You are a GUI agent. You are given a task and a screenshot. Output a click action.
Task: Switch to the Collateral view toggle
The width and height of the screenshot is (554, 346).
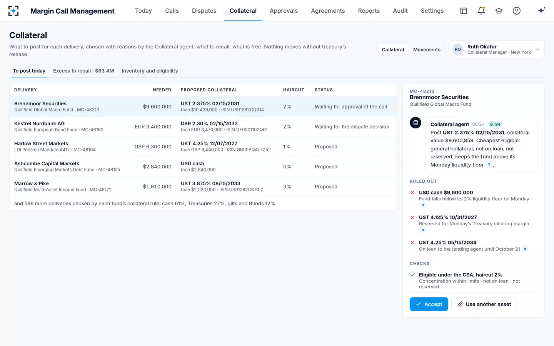393,50
